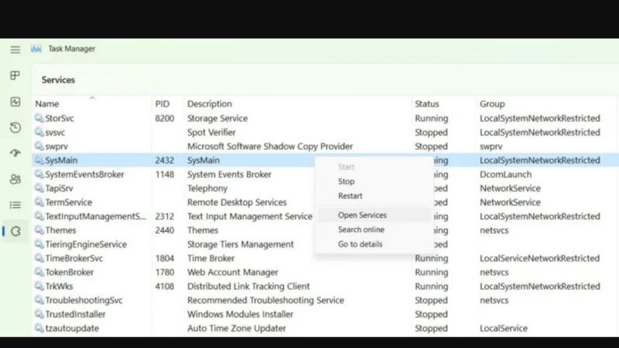The width and height of the screenshot is (619, 348).
Task: Select the TrkWks service name
Action: coord(59,286)
